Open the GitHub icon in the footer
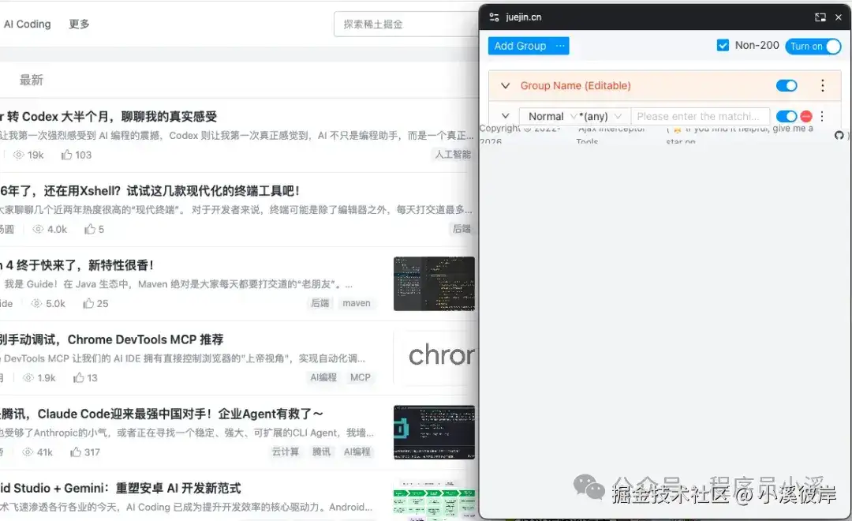852x521 pixels. click(839, 136)
